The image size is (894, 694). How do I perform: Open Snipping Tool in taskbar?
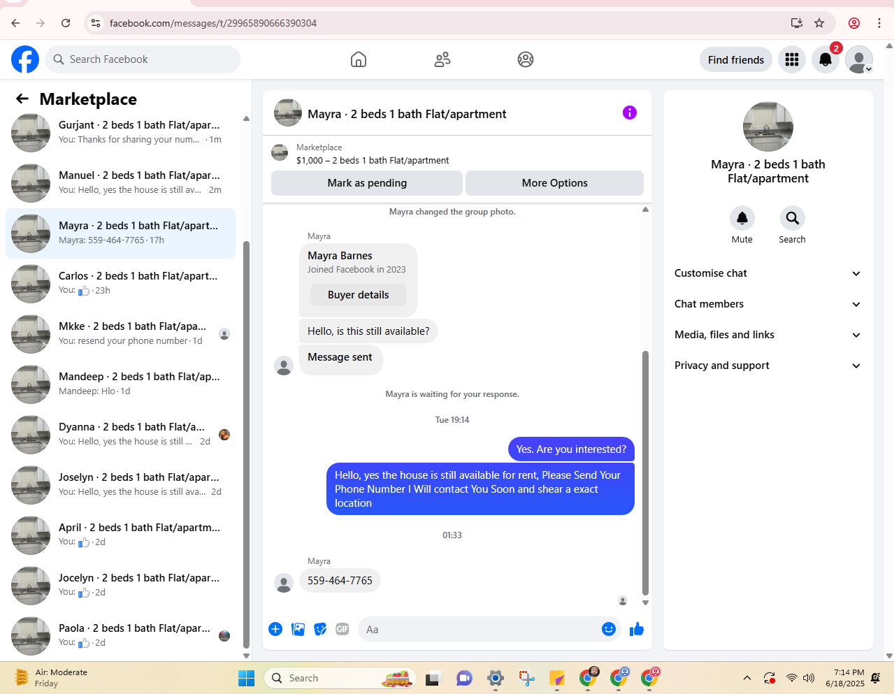pyautogui.click(x=526, y=678)
